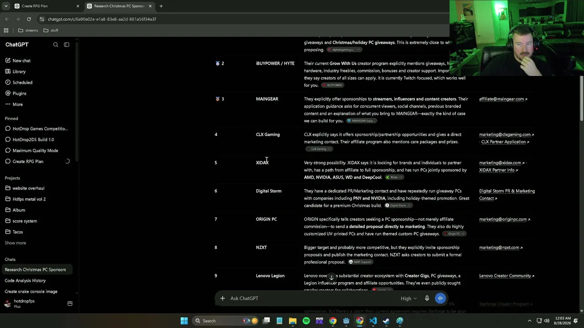
Task: Open the profile switcher icon beside hotdropfps
Action: (x=70, y=303)
